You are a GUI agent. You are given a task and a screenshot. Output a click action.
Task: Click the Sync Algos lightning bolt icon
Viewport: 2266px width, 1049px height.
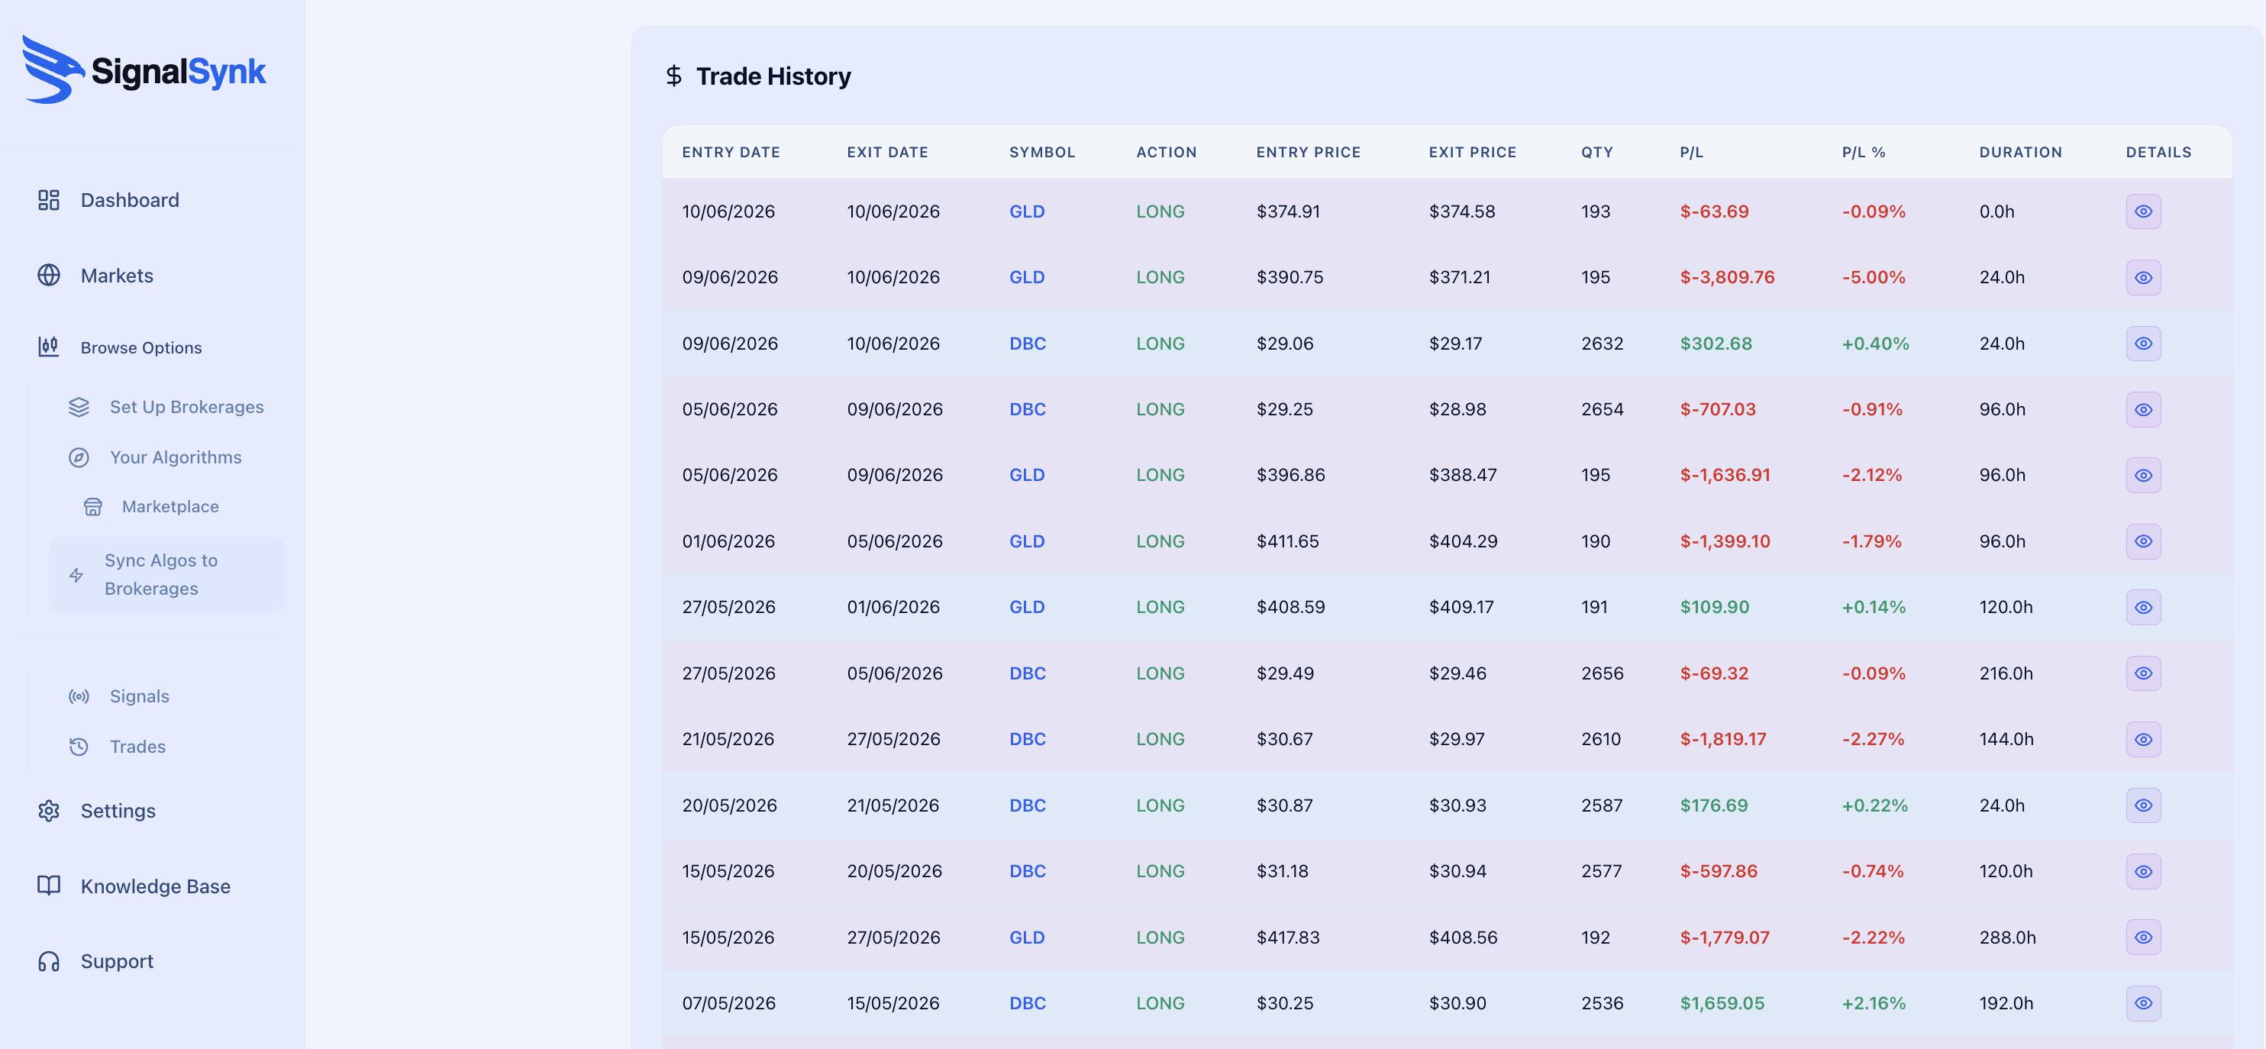76,575
